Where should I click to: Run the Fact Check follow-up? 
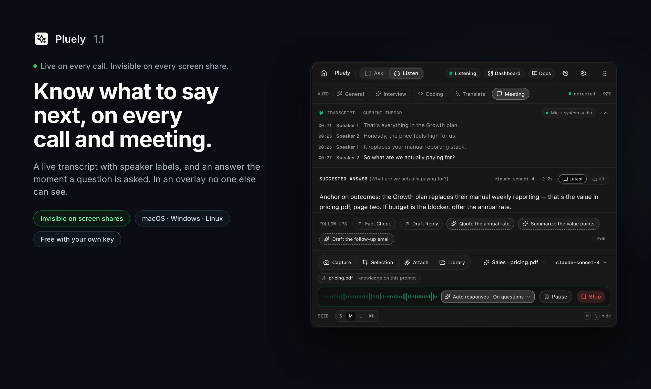pyautogui.click(x=374, y=224)
